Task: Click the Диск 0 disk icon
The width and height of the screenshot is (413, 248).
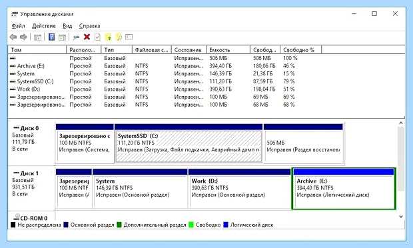Action: (x=16, y=128)
